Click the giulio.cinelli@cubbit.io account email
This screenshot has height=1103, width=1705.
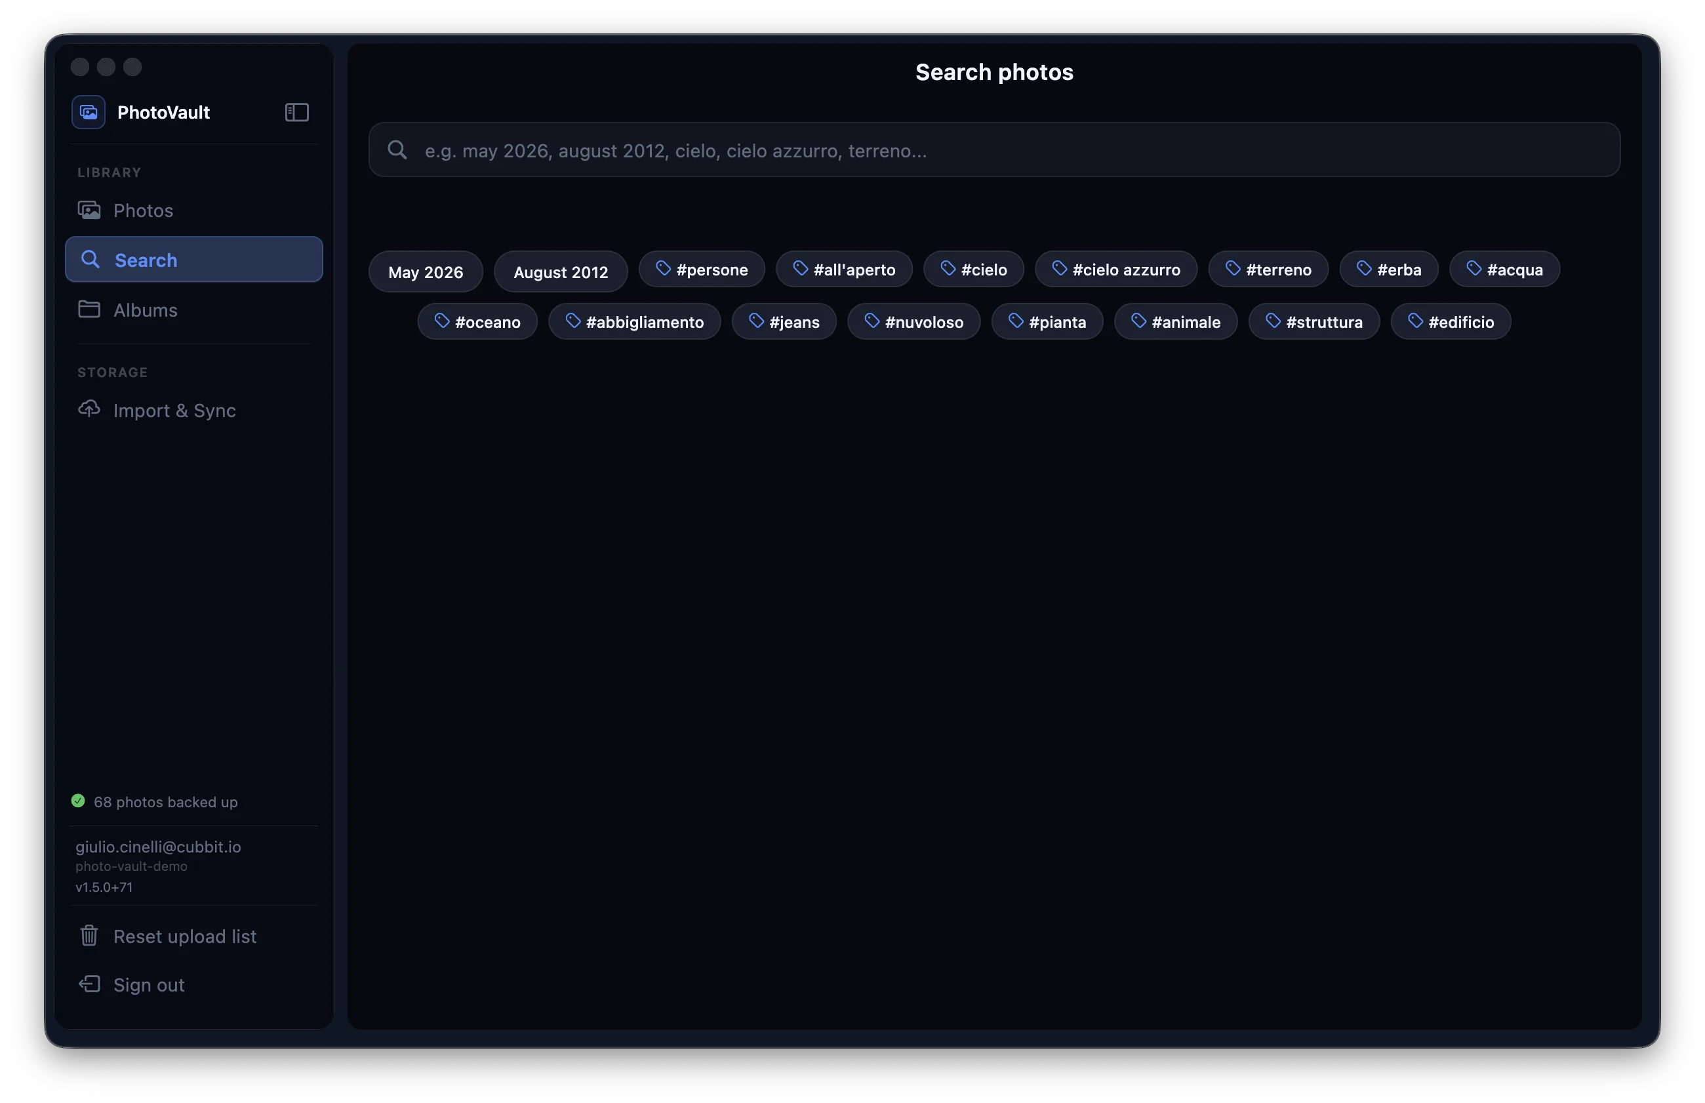pos(158,846)
